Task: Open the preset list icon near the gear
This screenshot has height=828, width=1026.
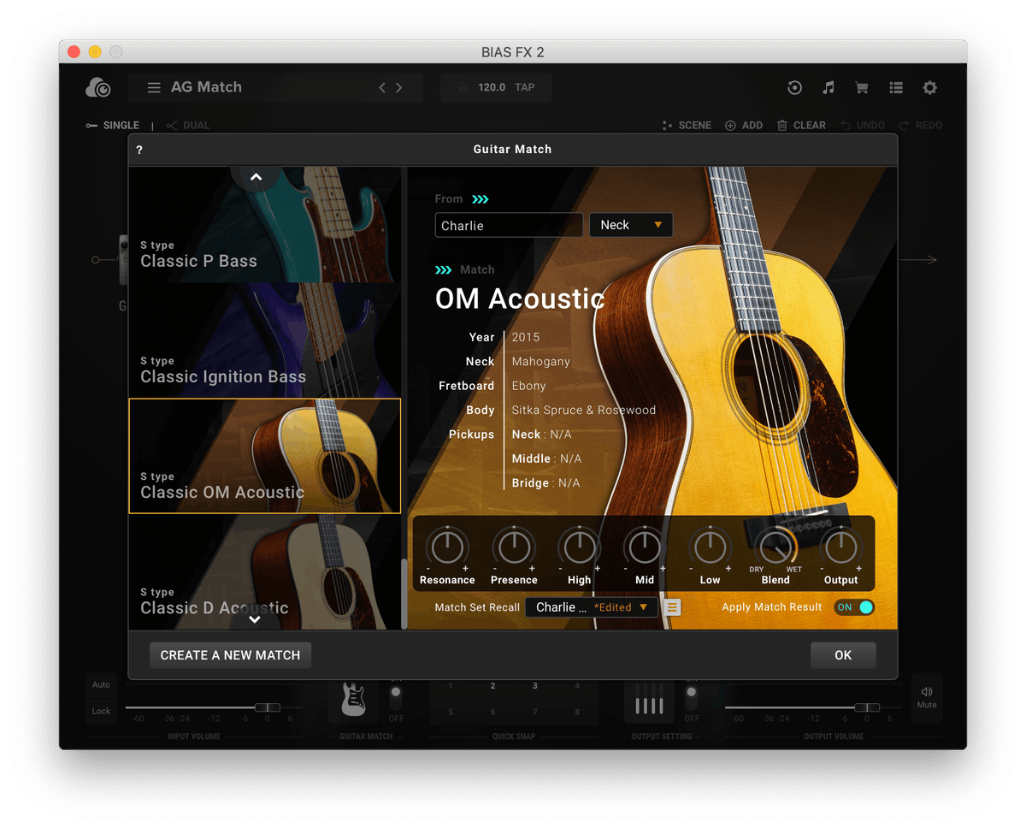Action: [x=896, y=87]
